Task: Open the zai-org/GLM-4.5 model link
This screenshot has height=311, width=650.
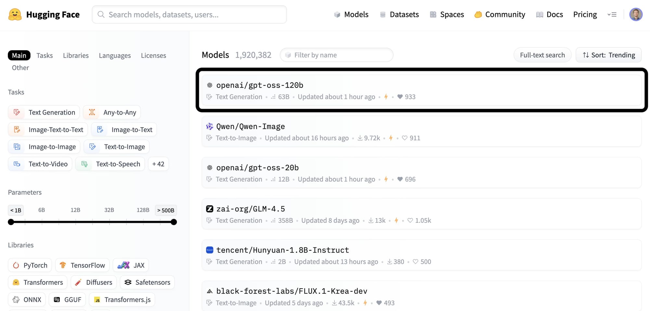Action: click(x=251, y=209)
